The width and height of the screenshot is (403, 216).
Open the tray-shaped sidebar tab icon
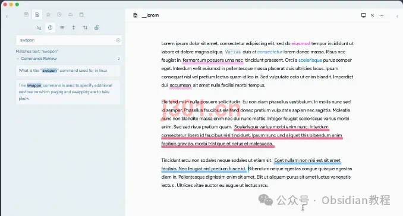70,15
